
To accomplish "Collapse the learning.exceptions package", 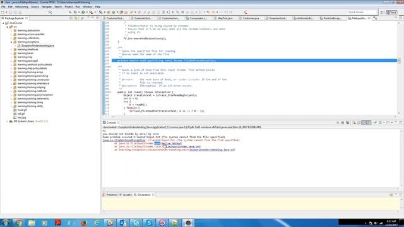I will pos(11,42).
